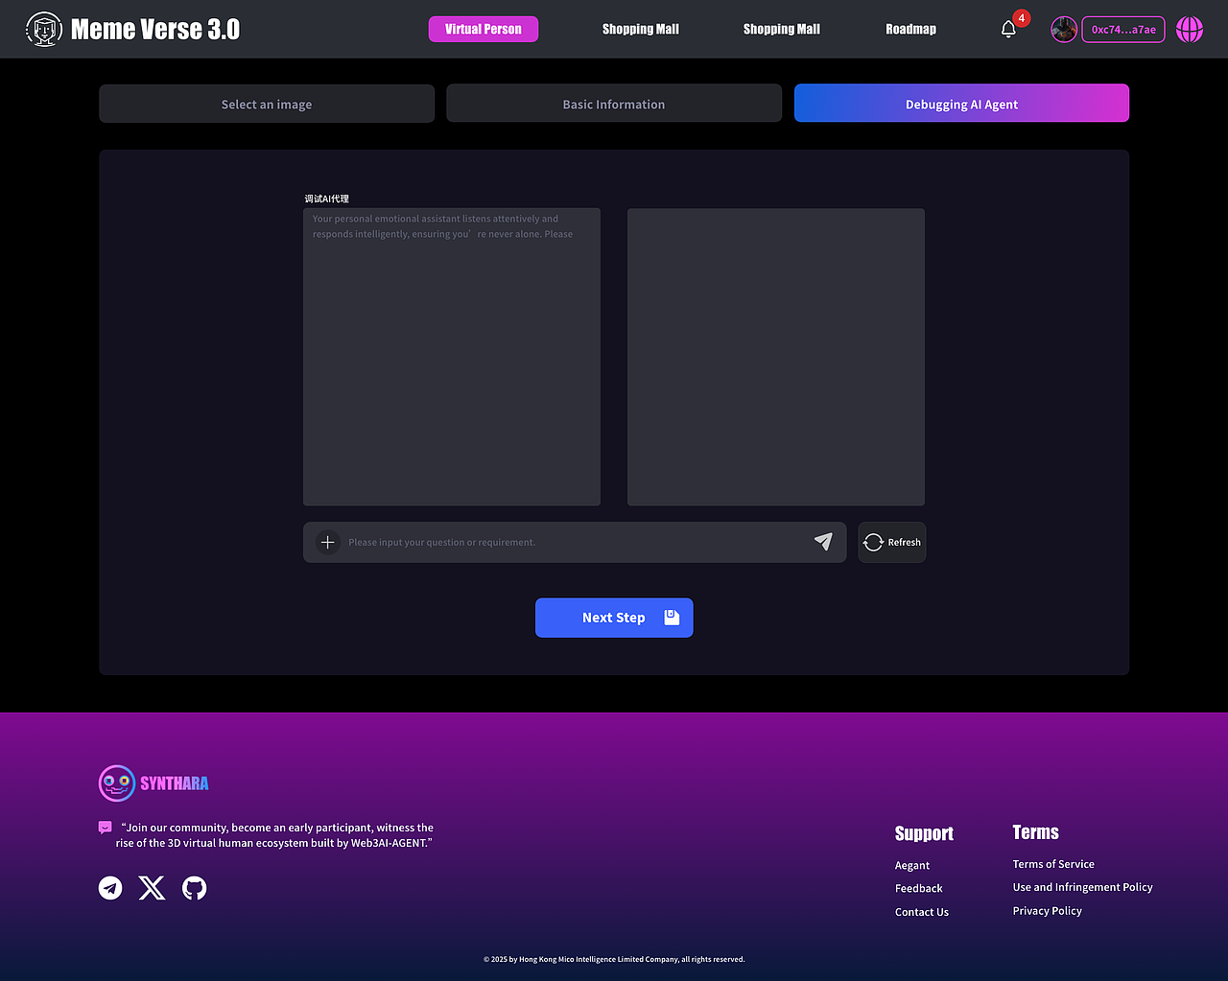Click the pink globe language icon
This screenshot has height=981, width=1228.
coord(1190,29)
